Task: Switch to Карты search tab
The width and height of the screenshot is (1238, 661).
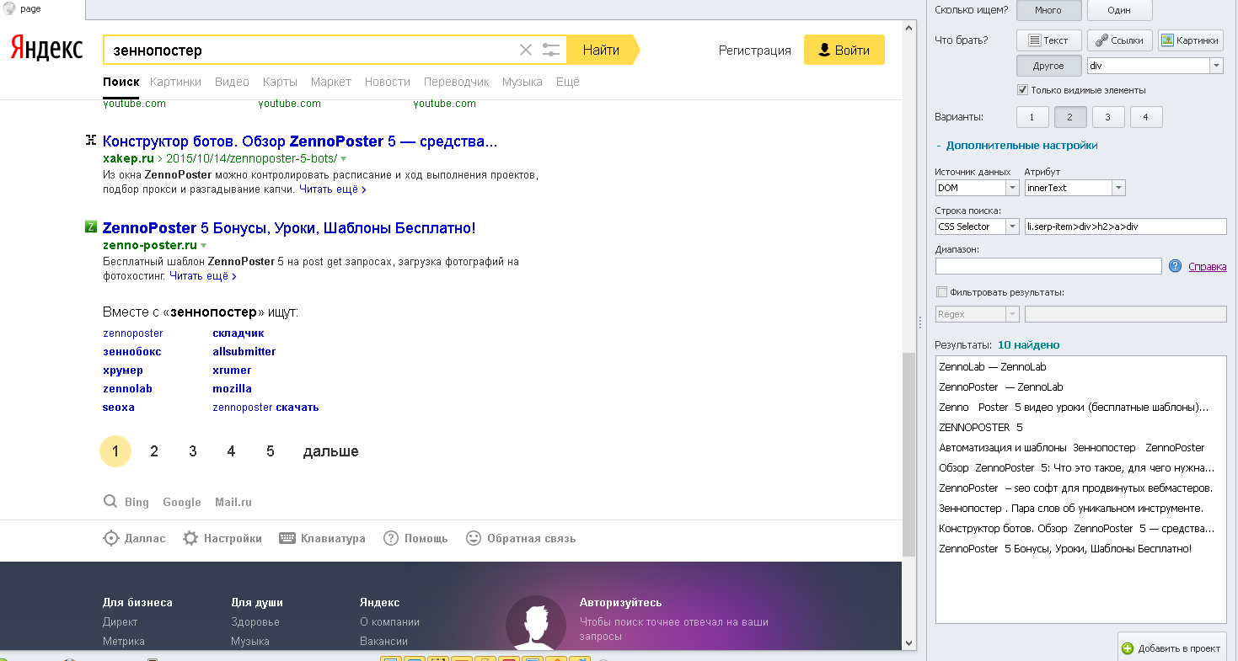Action: [280, 82]
